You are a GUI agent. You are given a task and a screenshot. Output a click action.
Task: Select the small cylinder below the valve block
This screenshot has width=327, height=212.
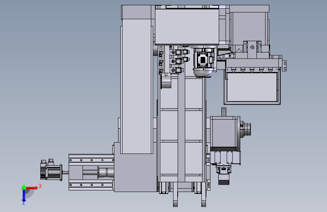[166, 82]
